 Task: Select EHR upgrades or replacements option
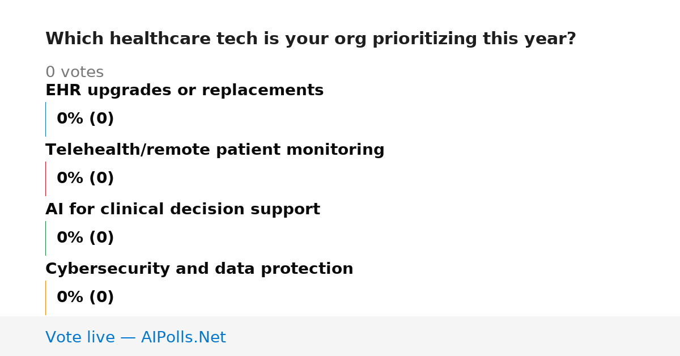[184, 90]
